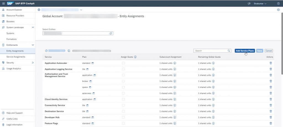Toggle Assign Quota checkbox for Feature Flags

coord(123,123)
